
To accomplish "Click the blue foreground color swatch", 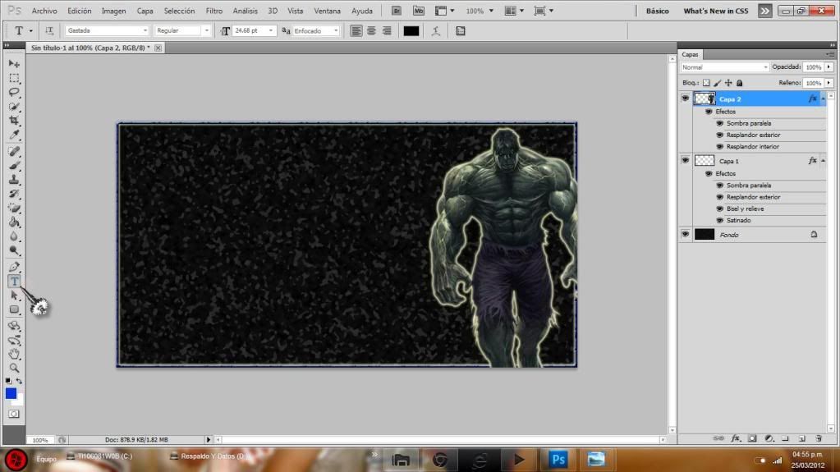I will [11, 393].
